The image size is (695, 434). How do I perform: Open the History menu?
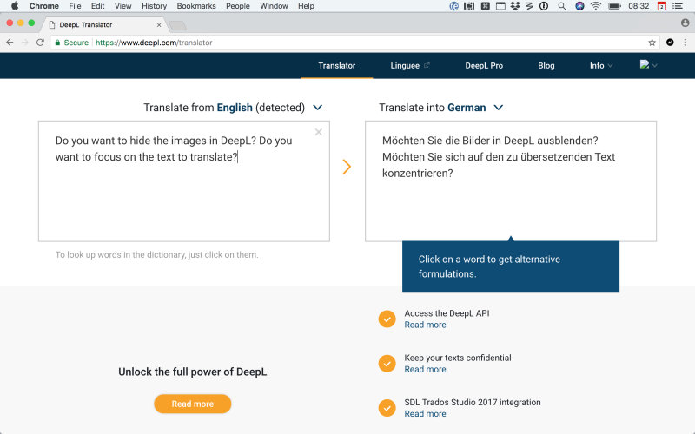[154, 6]
